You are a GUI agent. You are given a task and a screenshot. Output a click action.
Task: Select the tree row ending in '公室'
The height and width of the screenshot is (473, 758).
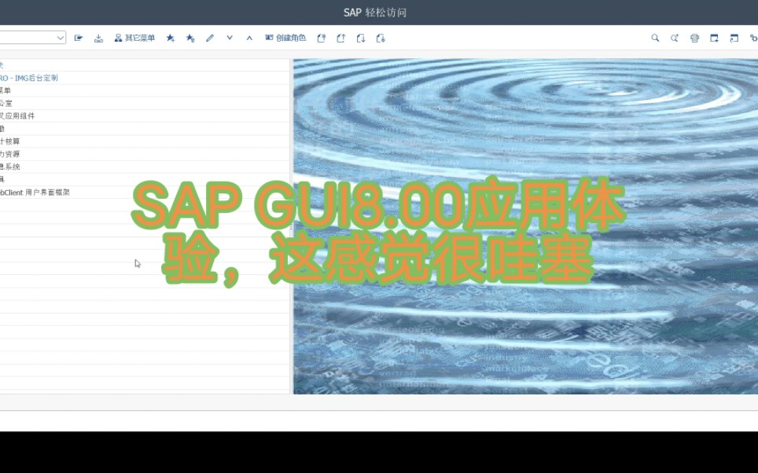tap(145, 103)
